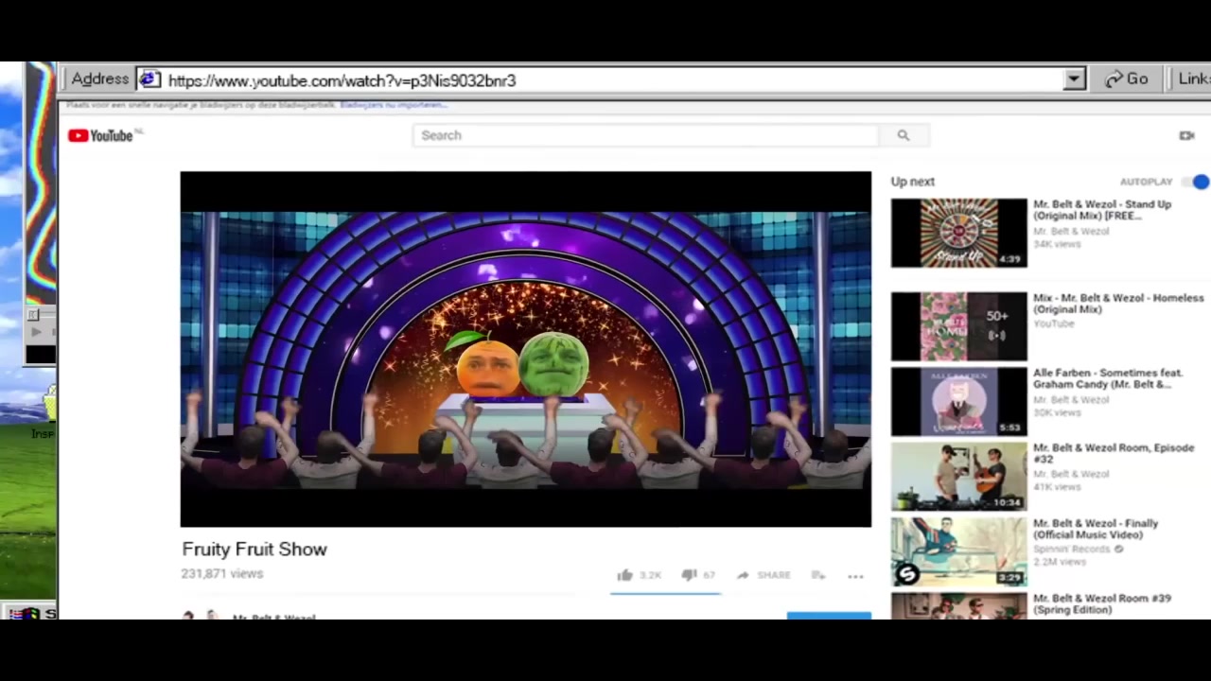Click the 67 dislike count
The height and width of the screenshot is (681, 1211).
click(709, 575)
